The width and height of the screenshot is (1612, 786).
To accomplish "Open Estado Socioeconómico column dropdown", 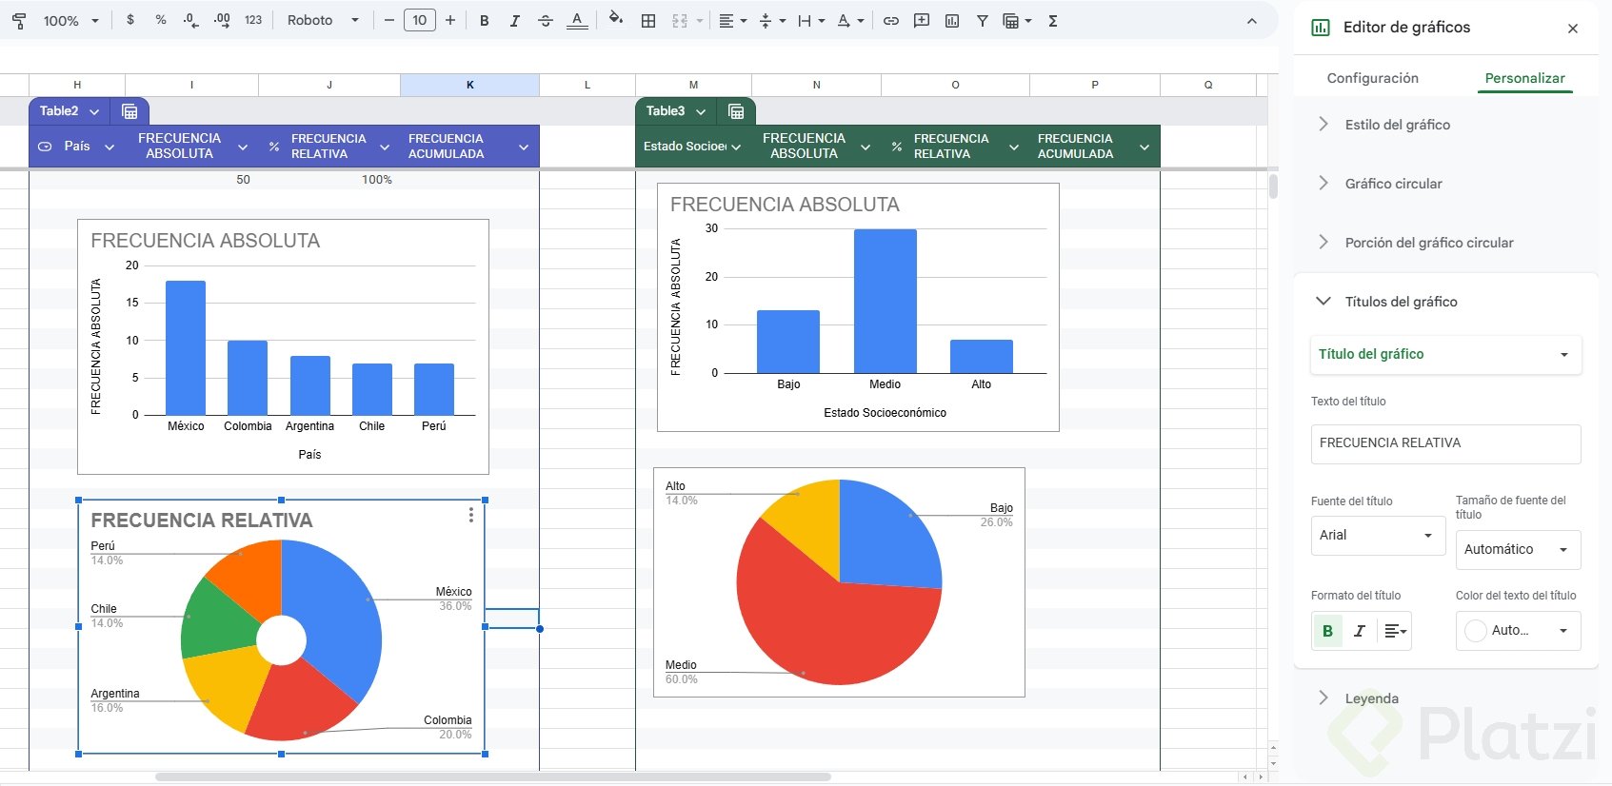I will 736,147.
